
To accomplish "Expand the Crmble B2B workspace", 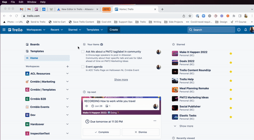I will pyautogui.click(x=67, y=99).
